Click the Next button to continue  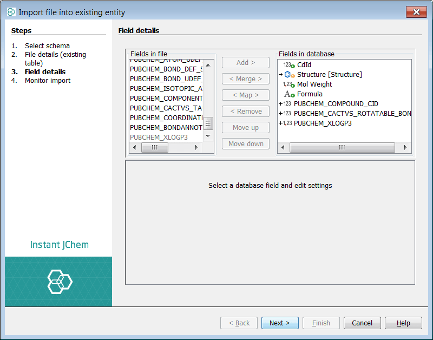280,323
